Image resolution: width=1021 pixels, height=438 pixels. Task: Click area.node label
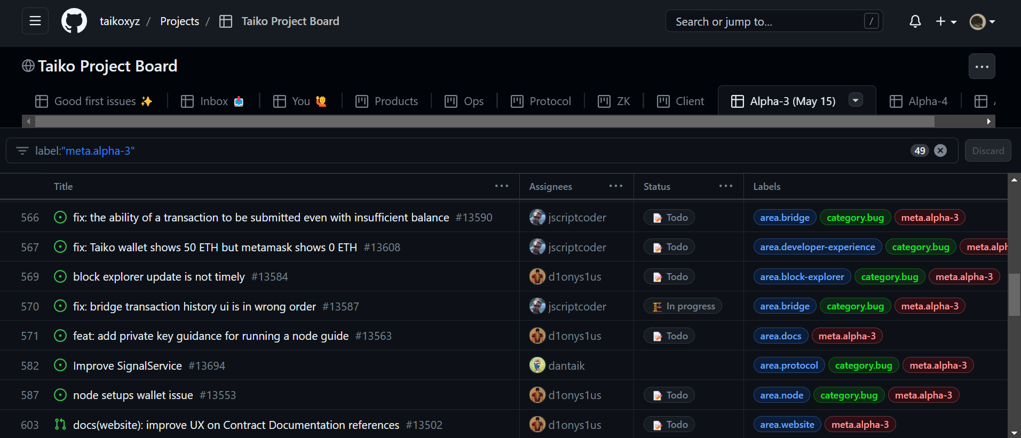pos(782,395)
